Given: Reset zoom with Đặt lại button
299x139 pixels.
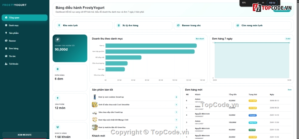Looking at the screenshot, I should point(272,3).
